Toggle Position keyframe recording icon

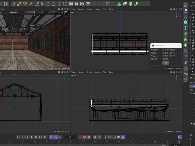tap(105, 137)
